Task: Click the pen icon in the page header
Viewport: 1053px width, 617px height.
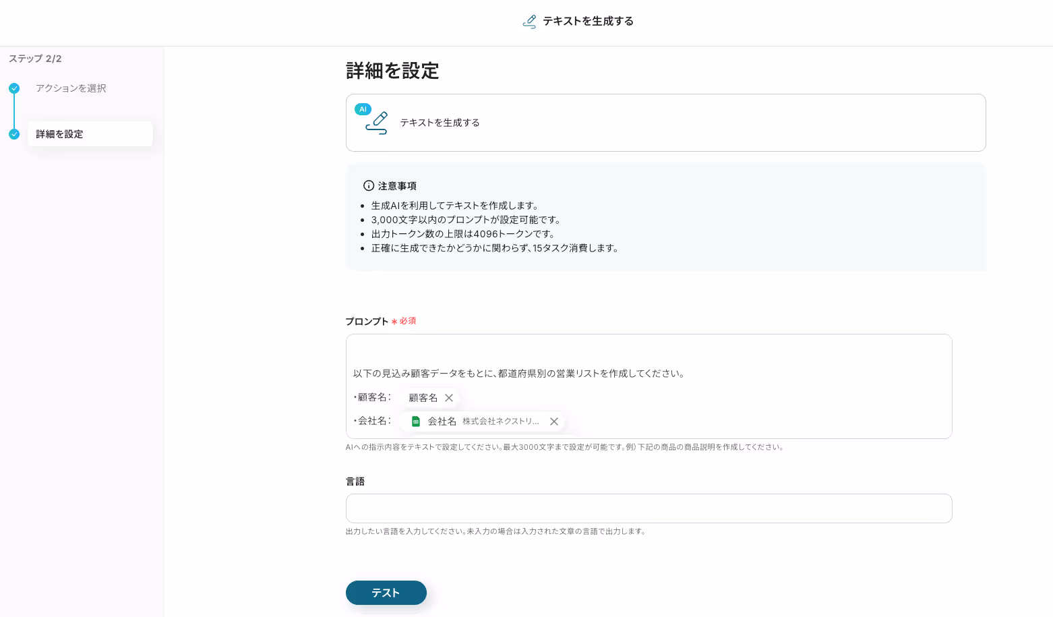Action: click(529, 22)
